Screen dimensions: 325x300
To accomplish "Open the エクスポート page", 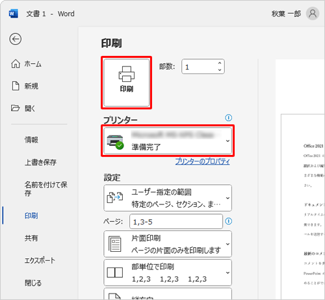I will pos(40,260).
